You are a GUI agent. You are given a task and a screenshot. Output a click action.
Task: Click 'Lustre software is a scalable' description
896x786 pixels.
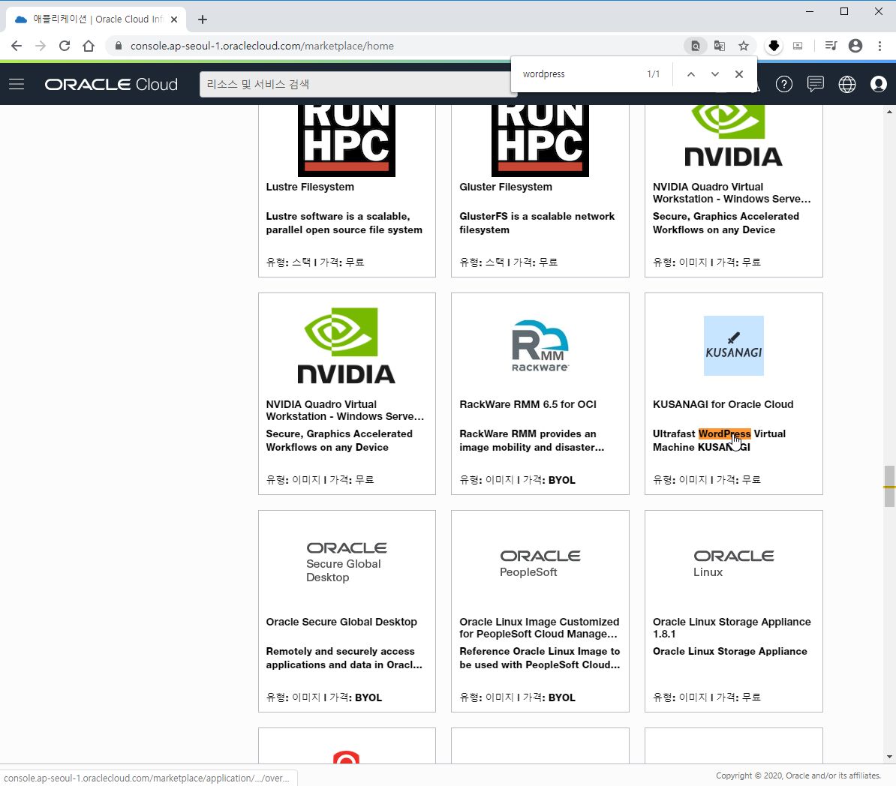click(344, 223)
